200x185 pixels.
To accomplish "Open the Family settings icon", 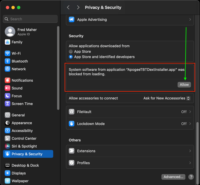I will pyautogui.click(x=7, y=42).
